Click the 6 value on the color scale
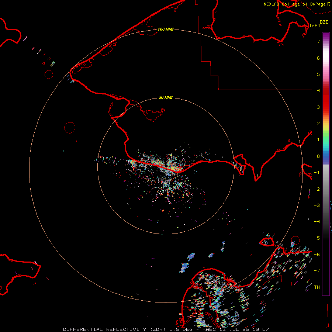The height and width of the screenshot is (332, 332). (x=318, y=58)
